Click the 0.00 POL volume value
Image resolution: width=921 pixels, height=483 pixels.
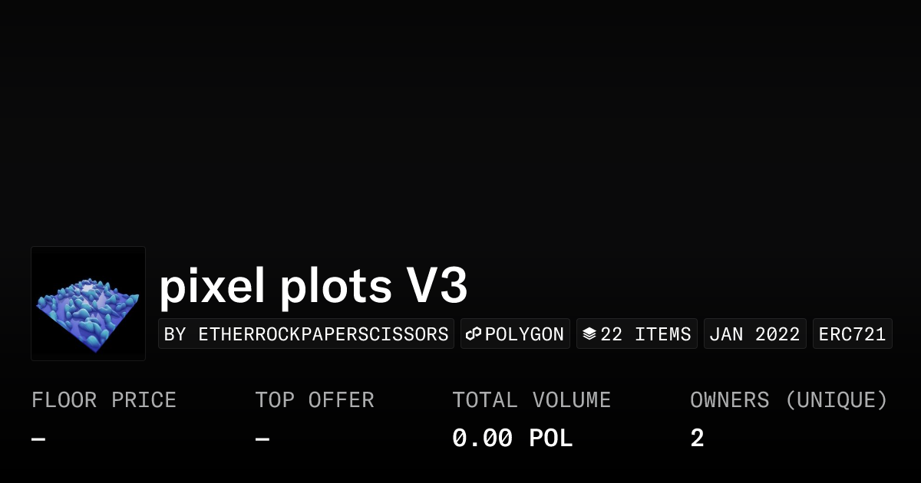click(512, 439)
